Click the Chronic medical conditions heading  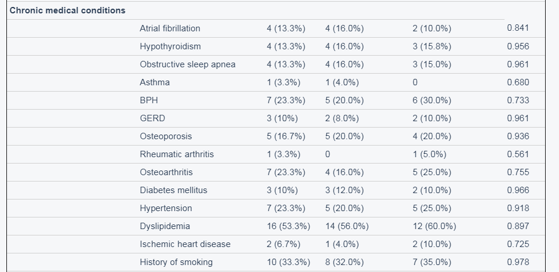click(67, 10)
